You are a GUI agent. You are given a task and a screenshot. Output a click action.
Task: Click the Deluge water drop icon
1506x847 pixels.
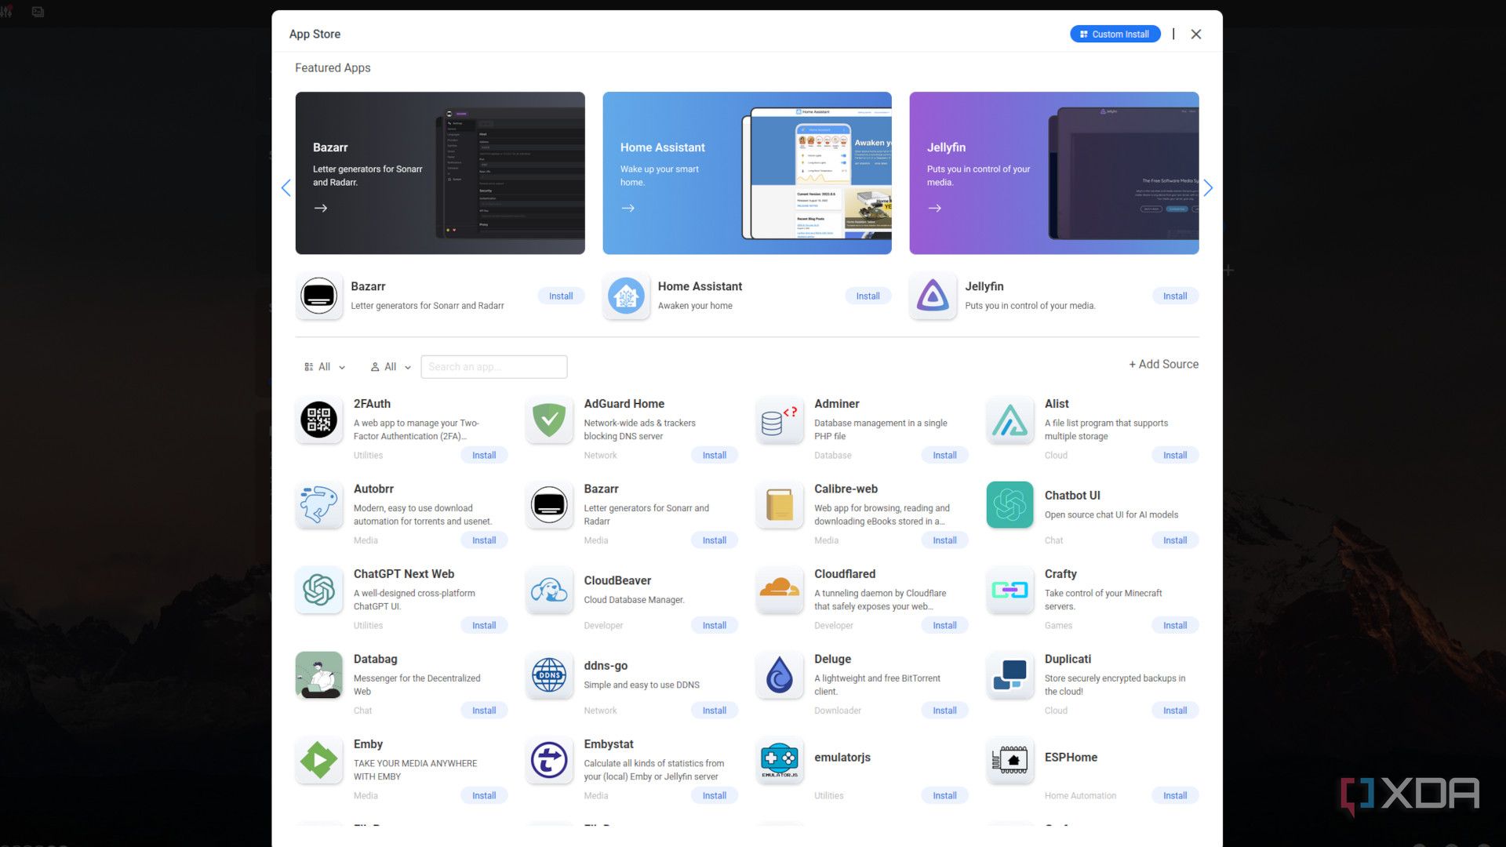pos(779,675)
